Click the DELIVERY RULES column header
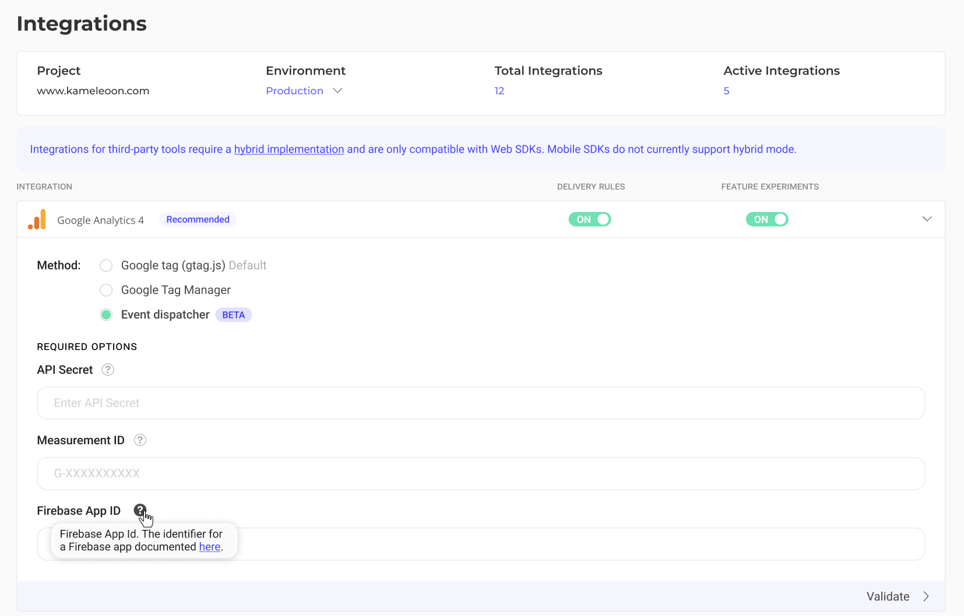Screen dimensions: 964x616 pyautogui.click(x=591, y=187)
